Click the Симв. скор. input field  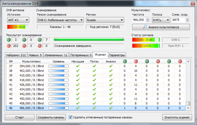[179, 20]
